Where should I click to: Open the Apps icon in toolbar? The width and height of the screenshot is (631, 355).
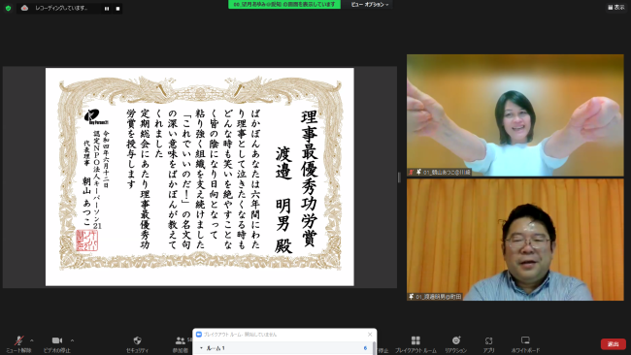pos(488,344)
